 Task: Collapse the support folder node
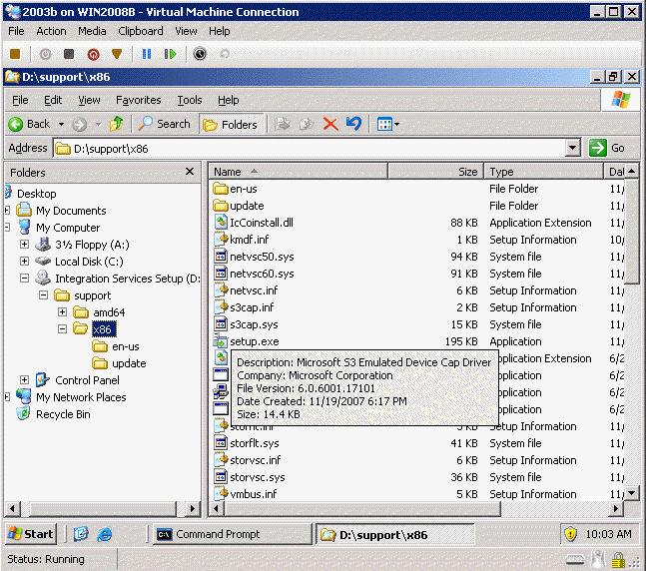43,294
